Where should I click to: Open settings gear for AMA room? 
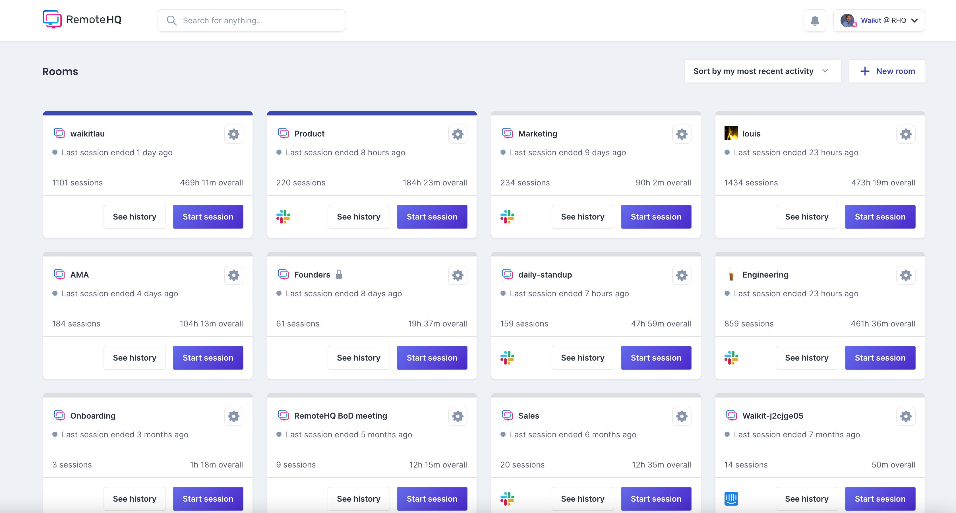(x=233, y=275)
